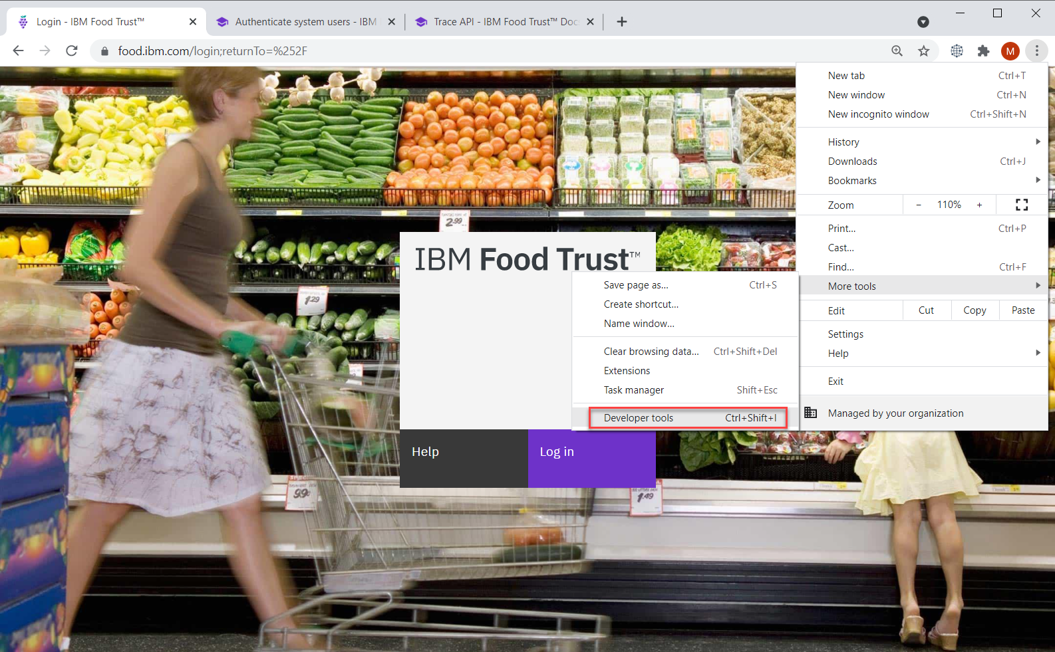This screenshot has height=652, width=1055.
Task: Switch to the Trace API tab
Action: tap(504, 22)
